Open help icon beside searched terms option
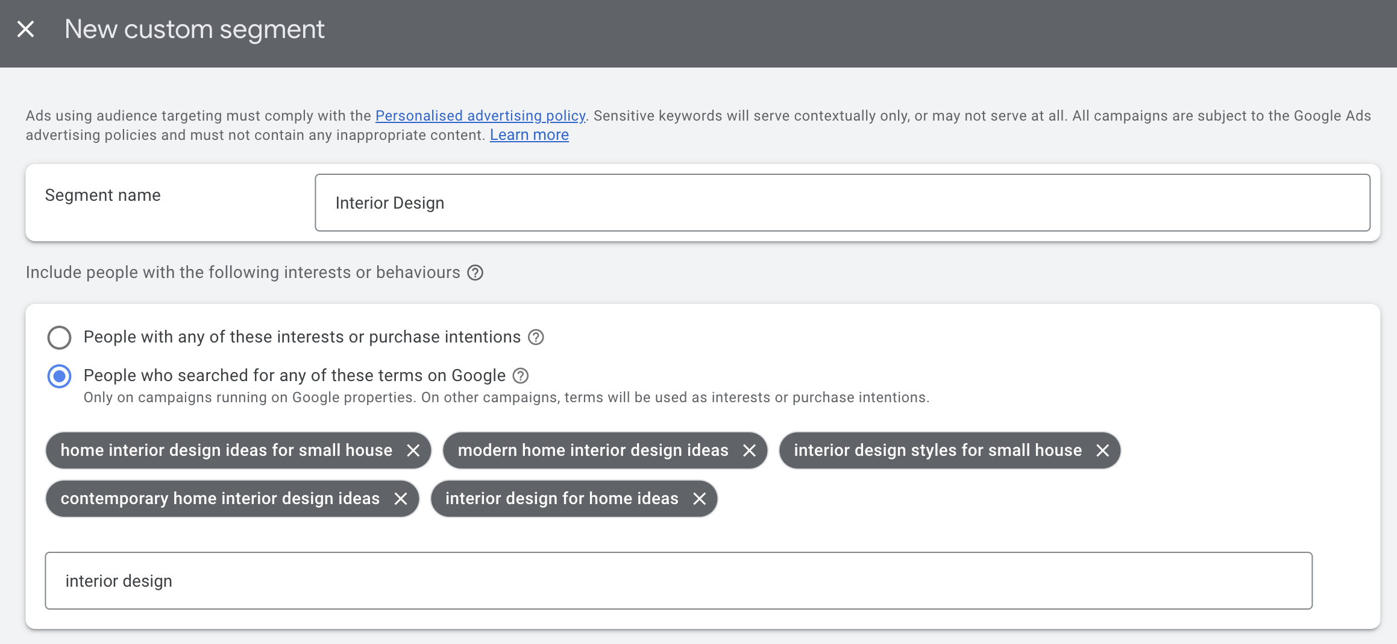 click(x=520, y=376)
